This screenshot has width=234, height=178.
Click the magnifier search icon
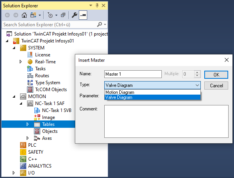[x=99, y=24]
